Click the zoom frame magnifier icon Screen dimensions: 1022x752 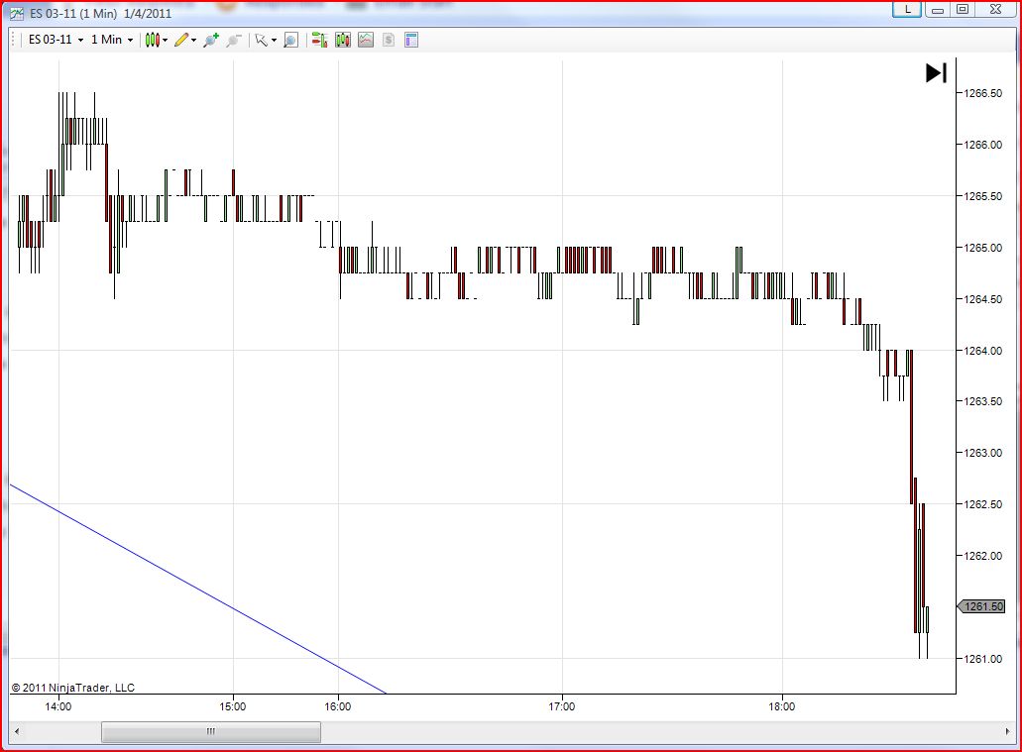290,41
